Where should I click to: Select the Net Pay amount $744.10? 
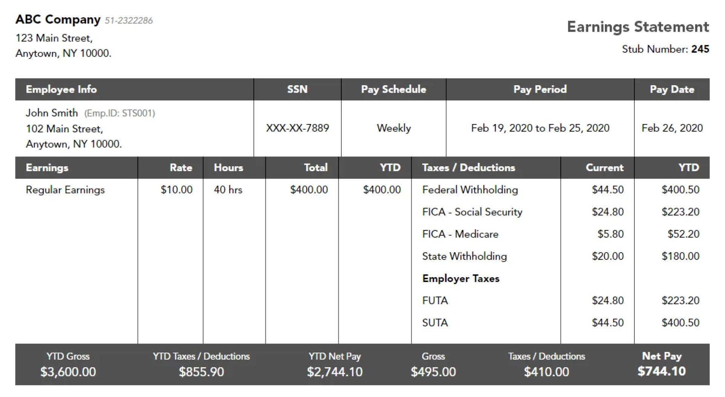click(662, 371)
